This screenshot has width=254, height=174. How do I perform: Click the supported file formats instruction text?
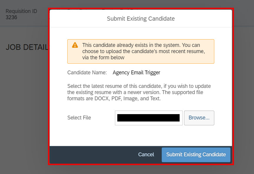click(139, 92)
